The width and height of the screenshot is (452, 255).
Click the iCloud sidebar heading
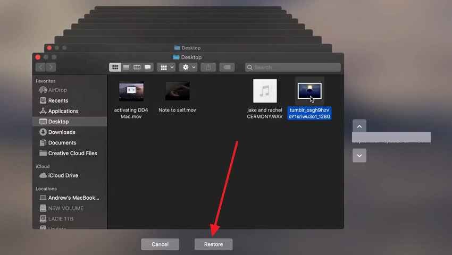point(43,166)
